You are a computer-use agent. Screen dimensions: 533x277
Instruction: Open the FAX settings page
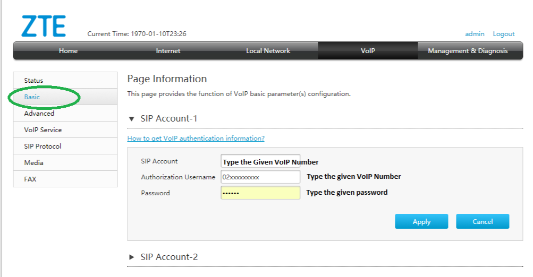coord(30,179)
